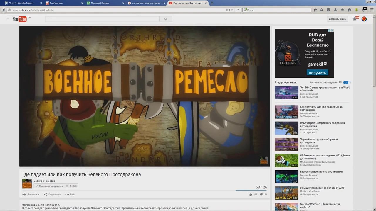
Task: Go to the YouTube home logo
Action: tap(20, 19)
